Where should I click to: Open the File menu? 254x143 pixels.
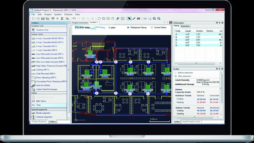33,14
